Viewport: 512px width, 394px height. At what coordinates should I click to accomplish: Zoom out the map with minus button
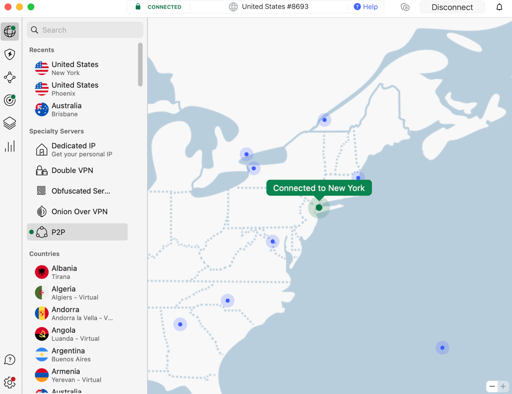(492, 386)
